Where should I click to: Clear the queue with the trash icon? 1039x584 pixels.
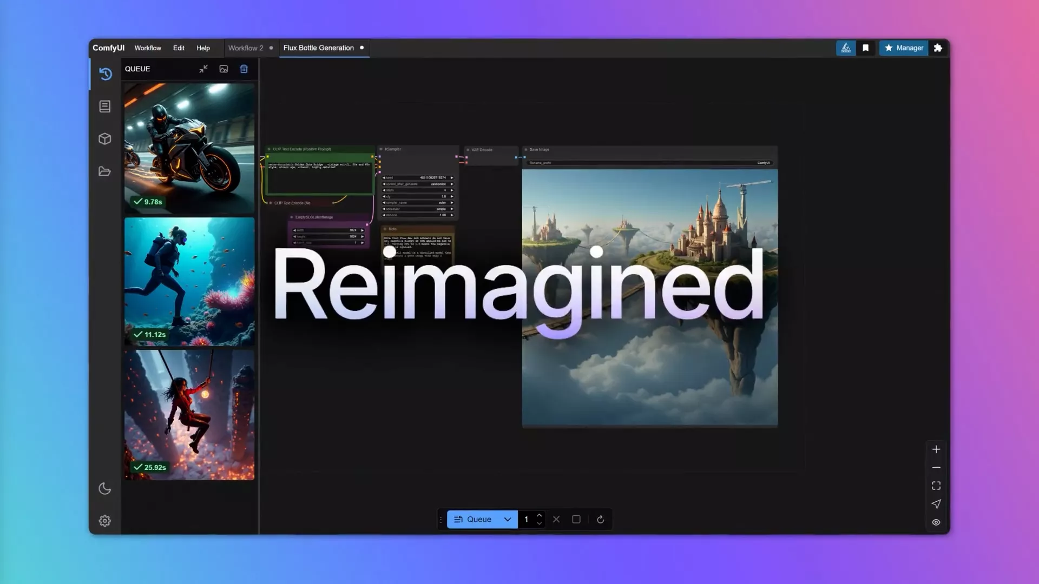(x=244, y=69)
